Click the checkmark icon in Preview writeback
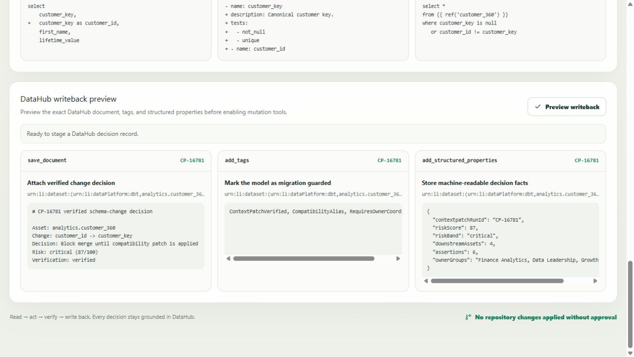This screenshot has width=634, height=357. pyautogui.click(x=538, y=107)
